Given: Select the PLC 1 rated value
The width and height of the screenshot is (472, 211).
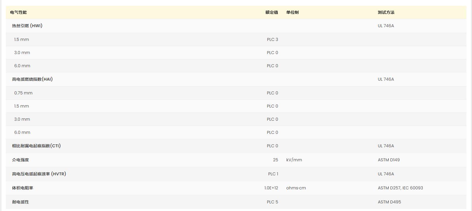Looking at the screenshot, I should coord(273,174).
